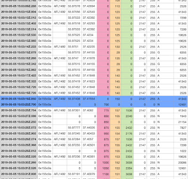Image resolution: width=188 pixels, height=179 pixels.
Task: Click latitude cell 55.97264
Action: [x=74, y=139]
